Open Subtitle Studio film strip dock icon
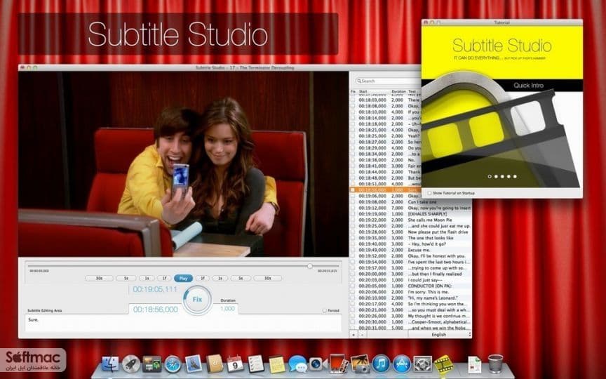The width and height of the screenshot is (606, 379). pyautogui.click(x=444, y=364)
